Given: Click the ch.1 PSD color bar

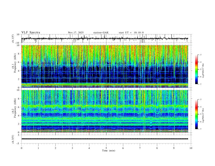Looking at the screenshot, I should pyautogui.click(x=197, y=69).
